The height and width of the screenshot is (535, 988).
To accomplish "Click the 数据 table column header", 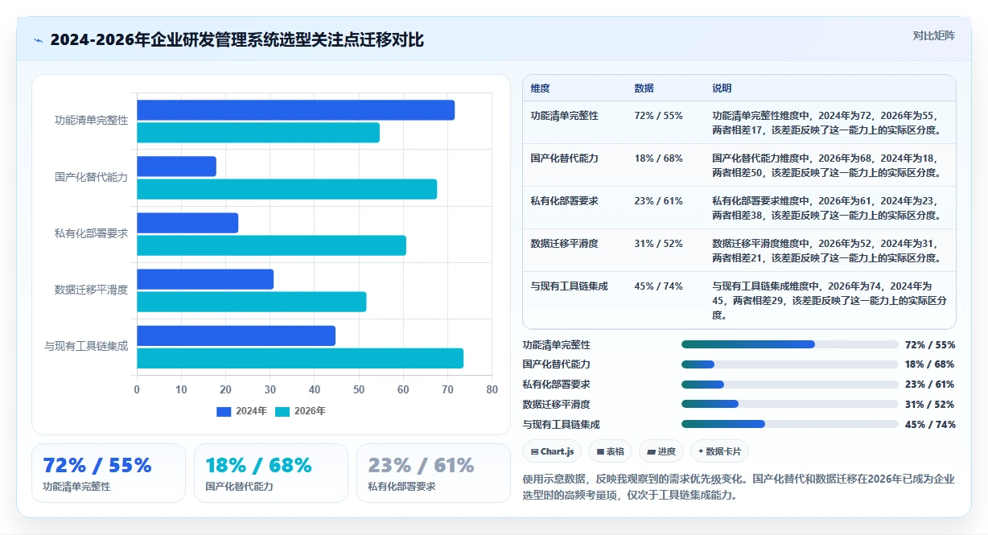I will pos(644,88).
